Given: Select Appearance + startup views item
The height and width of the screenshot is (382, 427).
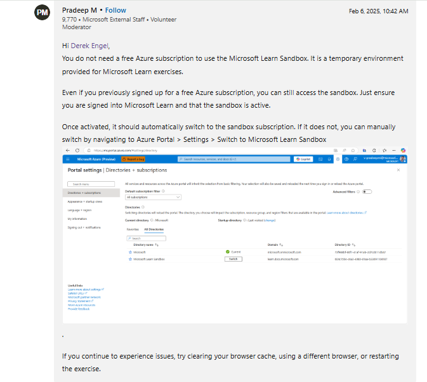Looking at the screenshot, I should tap(84, 201).
